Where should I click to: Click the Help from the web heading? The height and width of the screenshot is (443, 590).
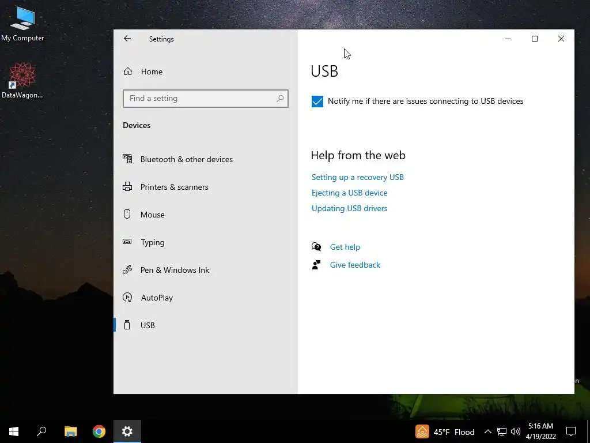(358, 155)
